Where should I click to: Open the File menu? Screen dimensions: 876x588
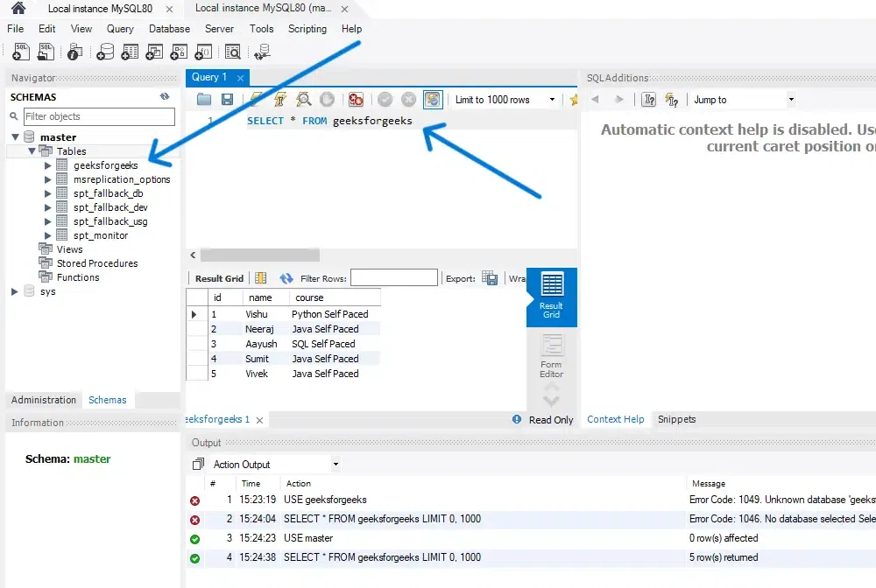(15, 29)
